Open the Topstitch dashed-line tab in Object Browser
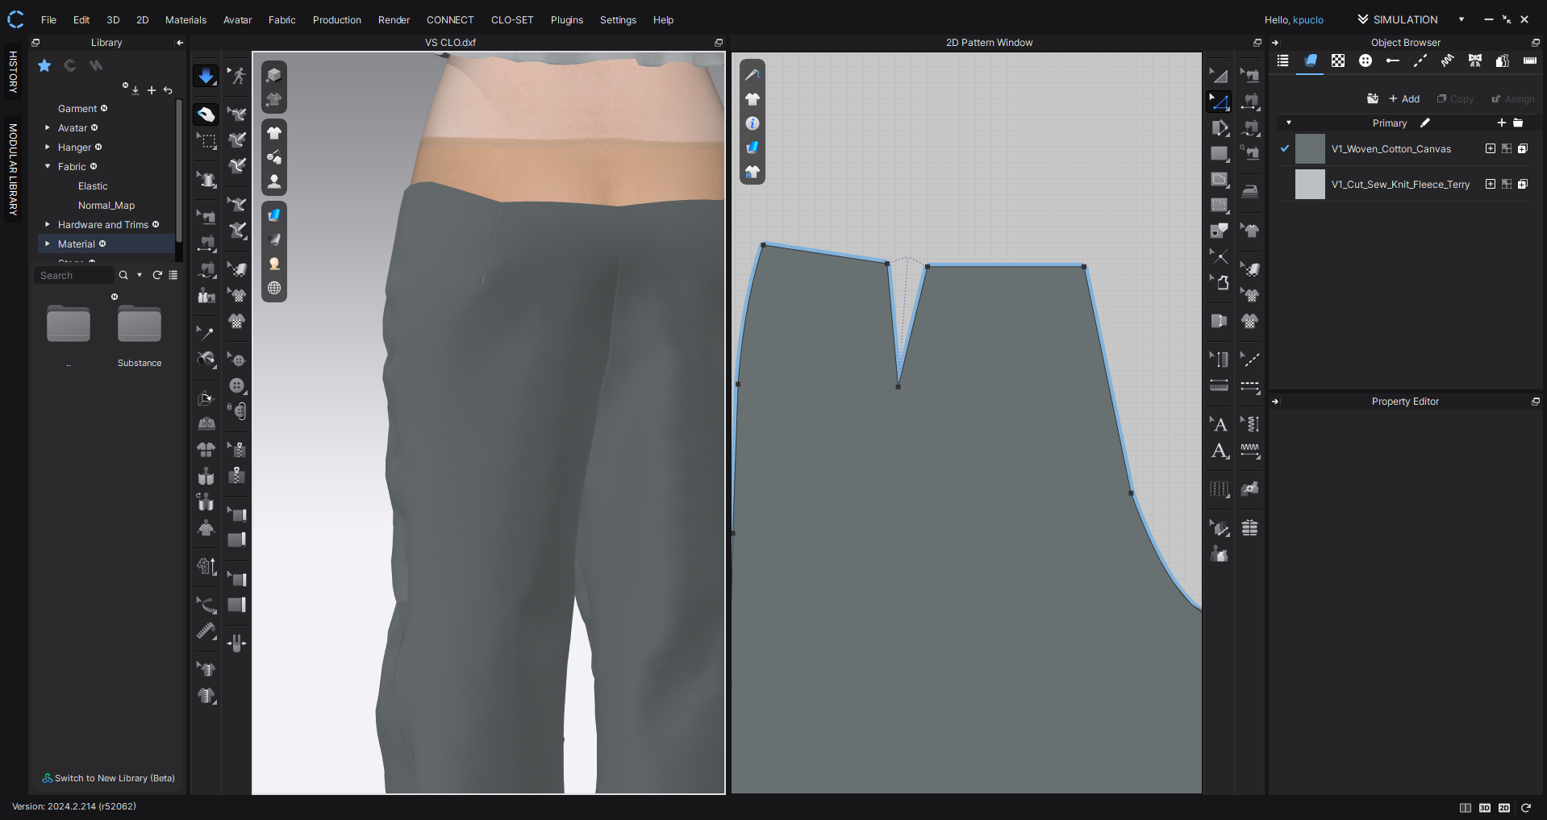Image resolution: width=1547 pixels, height=820 pixels. 1420,60
